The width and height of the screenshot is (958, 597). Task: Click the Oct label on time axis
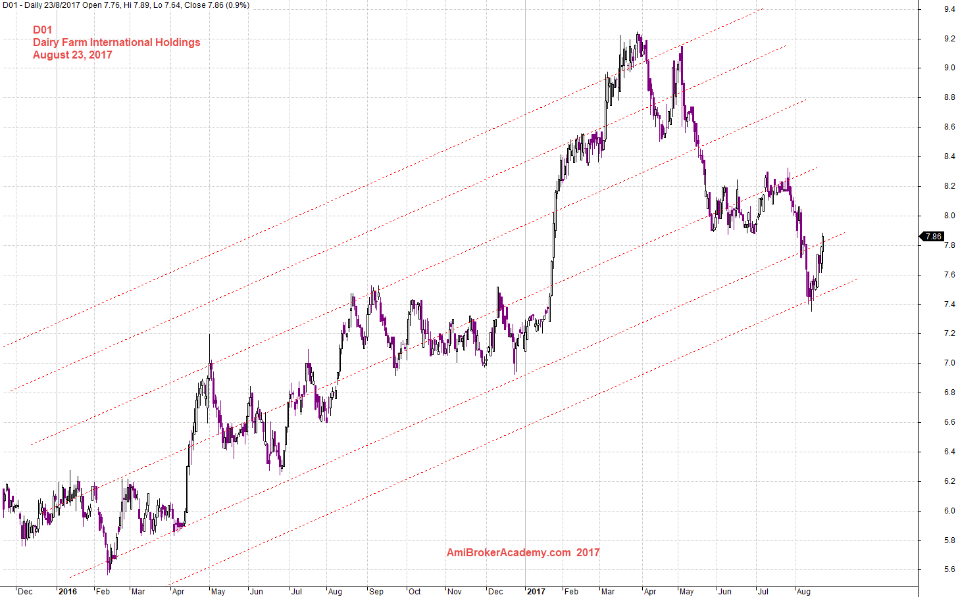coord(415,592)
